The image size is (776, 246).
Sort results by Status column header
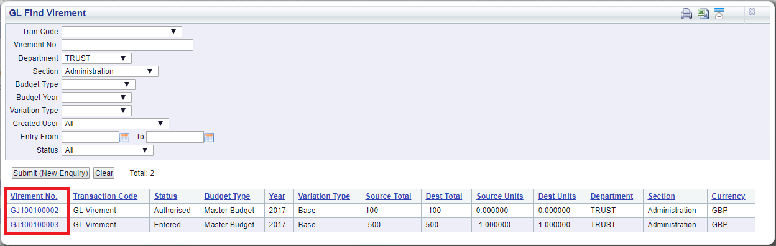pyautogui.click(x=166, y=196)
